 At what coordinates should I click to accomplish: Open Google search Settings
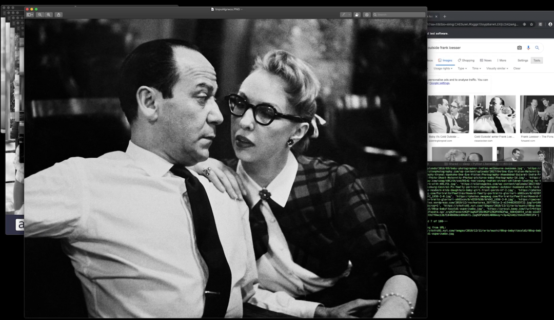[x=523, y=61]
